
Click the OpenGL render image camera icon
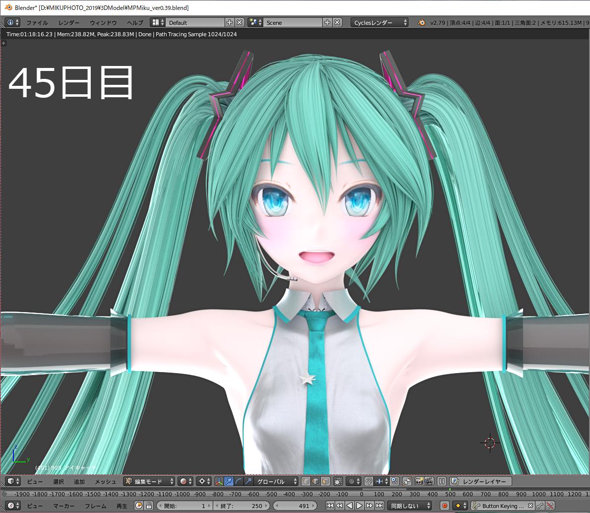(419, 481)
